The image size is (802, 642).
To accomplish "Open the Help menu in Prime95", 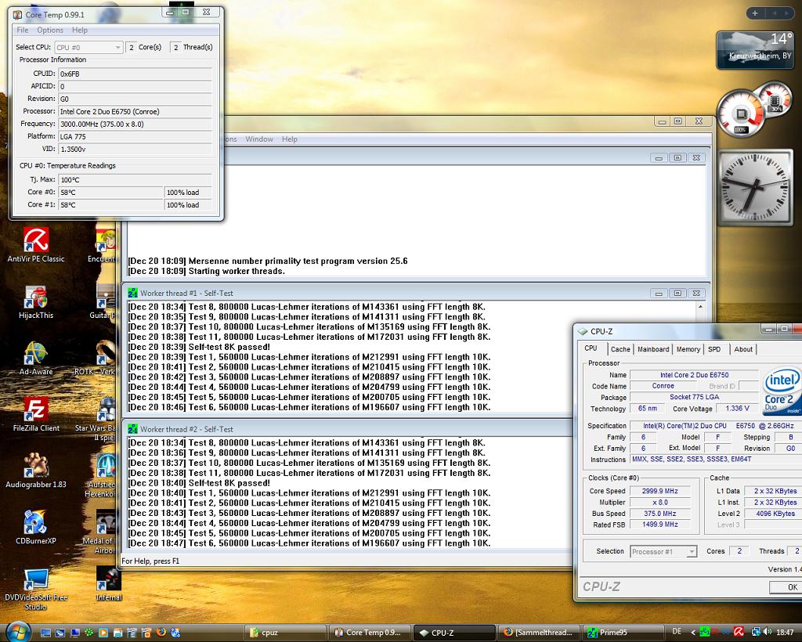I will (290, 139).
